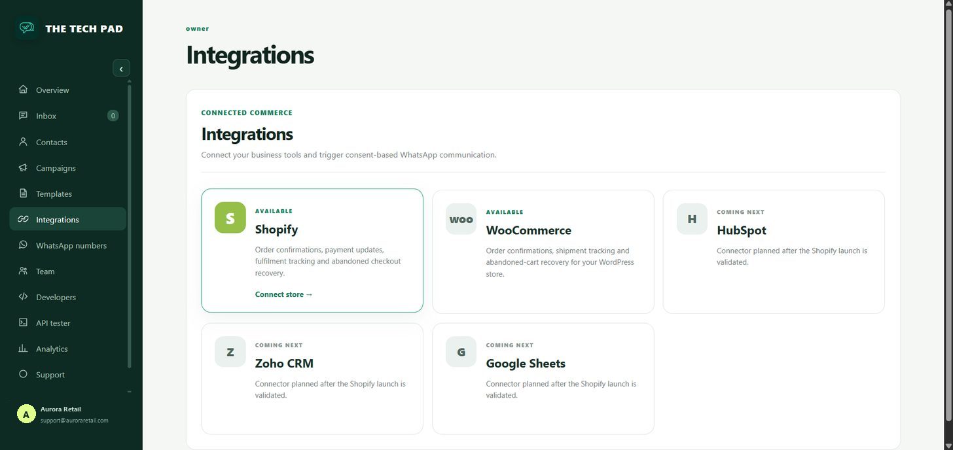Click the page vertical scrollbar
Viewport: 953px width, 450px height.
point(948,215)
